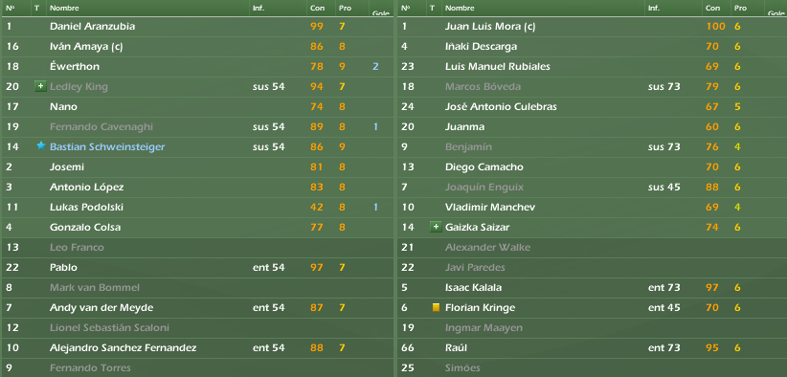Select Lukas Podolski in the lineup
The image size is (787, 377).
pos(86,207)
